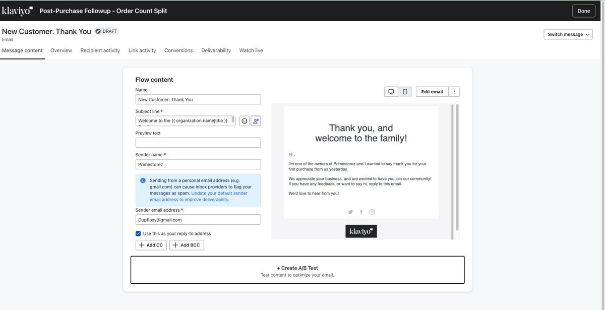Open personalization icon beside subject line

pyautogui.click(x=256, y=121)
